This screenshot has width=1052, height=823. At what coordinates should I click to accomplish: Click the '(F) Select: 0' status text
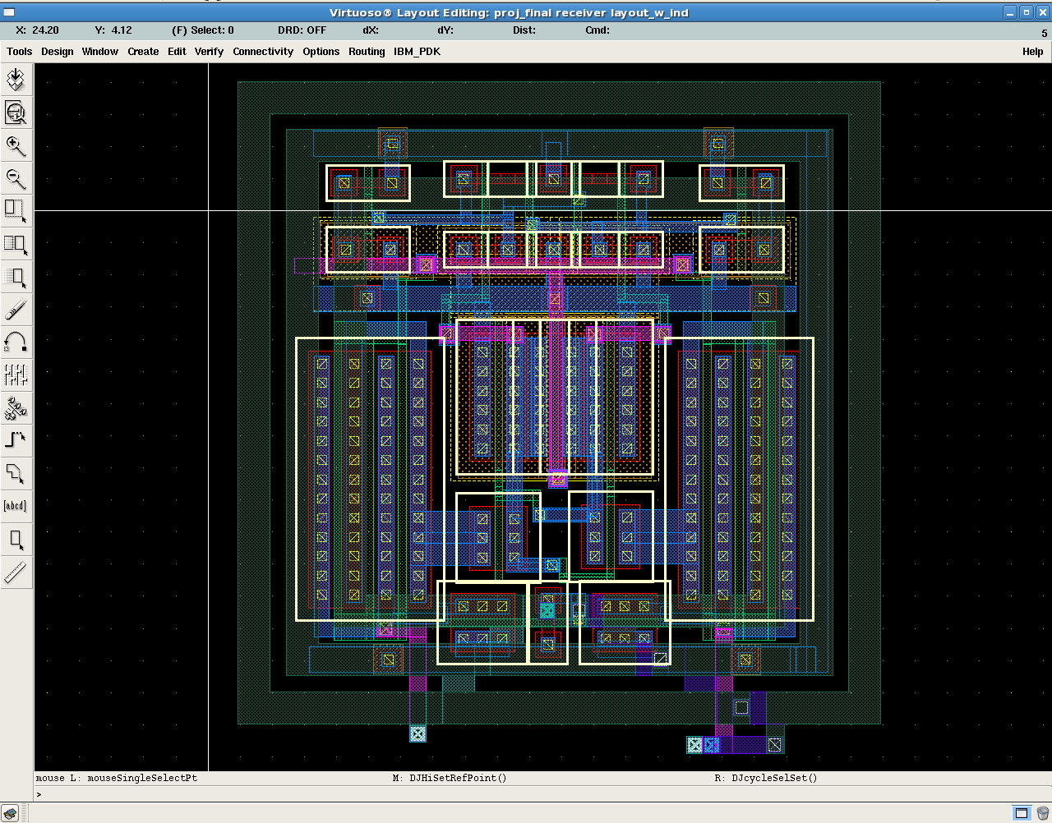[203, 30]
